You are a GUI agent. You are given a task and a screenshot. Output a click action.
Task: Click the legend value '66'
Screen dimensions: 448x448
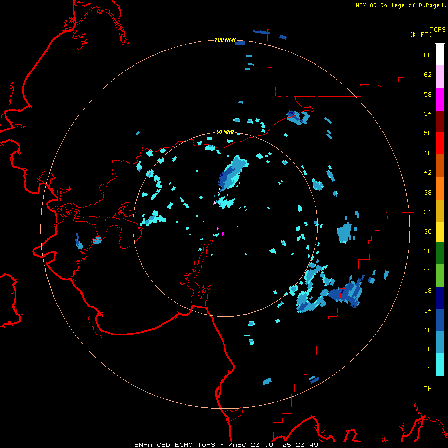[428, 55]
